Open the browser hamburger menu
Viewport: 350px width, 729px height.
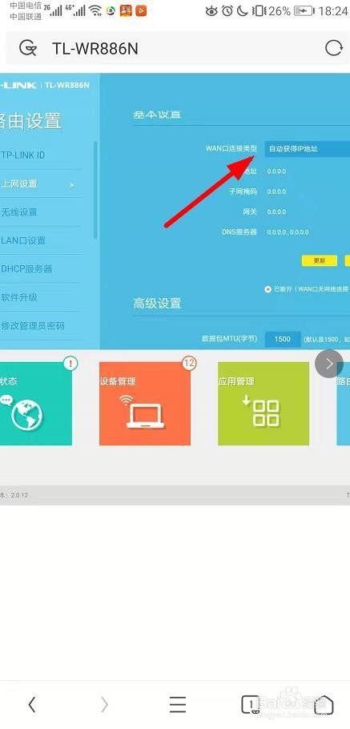pyautogui.click(x=178, y=705)
